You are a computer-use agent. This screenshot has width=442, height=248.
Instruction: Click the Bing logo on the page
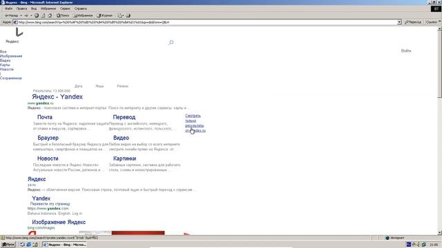pyautogui.click(x=19, y=32)
